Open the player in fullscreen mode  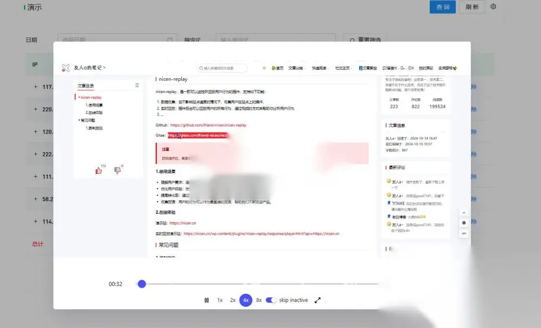[318, 300]
